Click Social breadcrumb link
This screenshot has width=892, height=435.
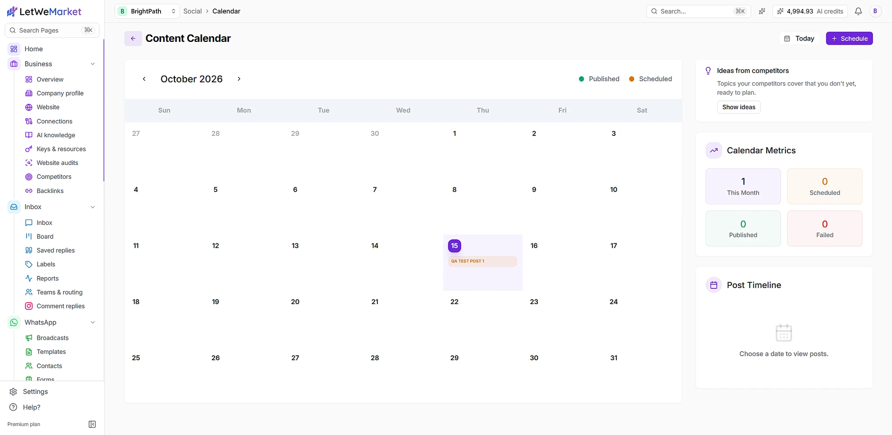coord(192,11)
